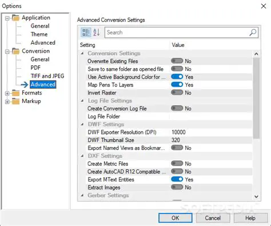
Task: Click the OK button
Action: pos(175,218)
